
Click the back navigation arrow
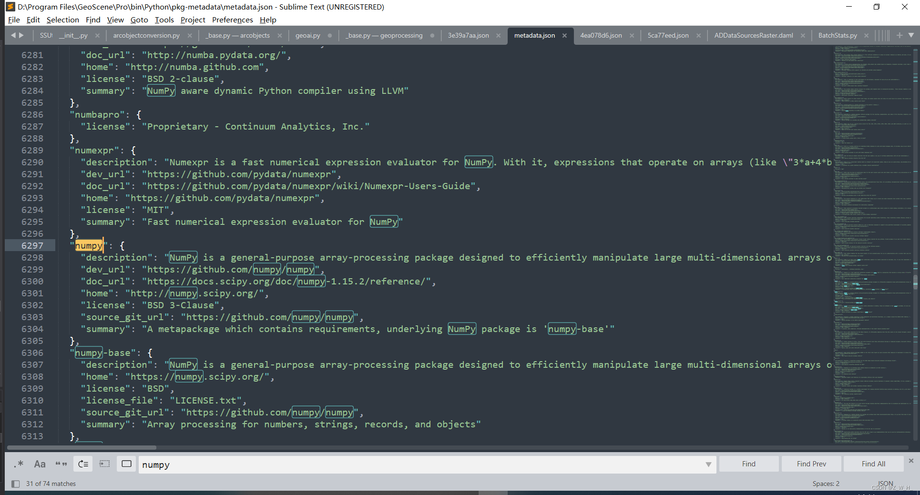click(x=13, y=35)
